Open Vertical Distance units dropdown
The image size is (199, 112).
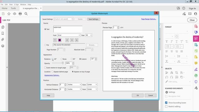pyautogui.click(x=74, y=85)
